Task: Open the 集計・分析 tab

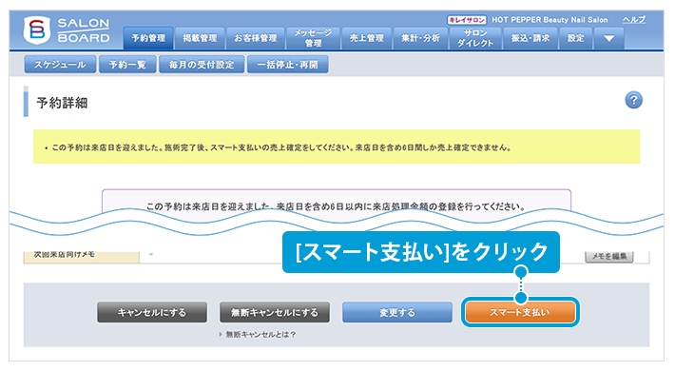Action: [420, 38]
